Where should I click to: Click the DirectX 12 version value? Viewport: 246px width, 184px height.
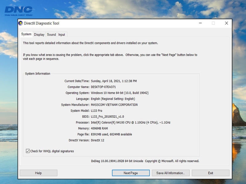[97, 140]
